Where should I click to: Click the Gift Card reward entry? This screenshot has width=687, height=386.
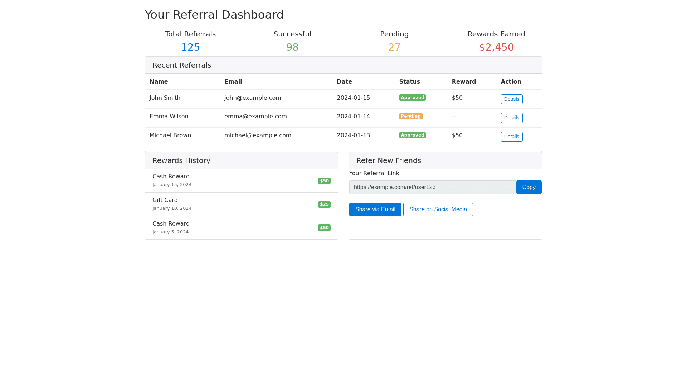241,204
